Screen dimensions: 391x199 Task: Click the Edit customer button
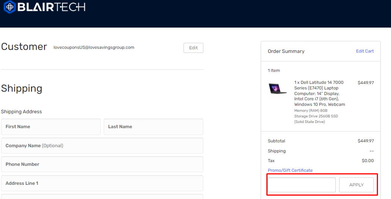tap(193, 48)
